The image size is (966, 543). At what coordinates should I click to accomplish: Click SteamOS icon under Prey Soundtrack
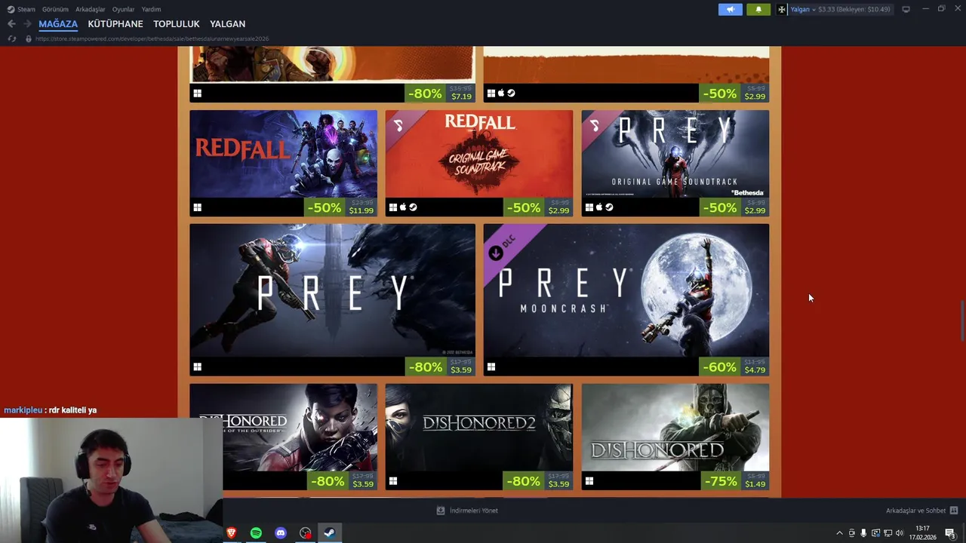[x=609, y=207]
